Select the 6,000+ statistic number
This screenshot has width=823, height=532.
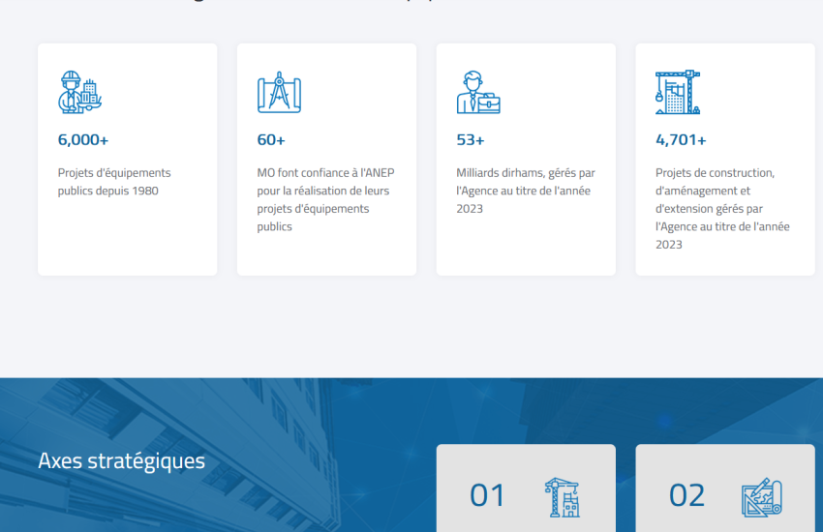pos(83,139)
